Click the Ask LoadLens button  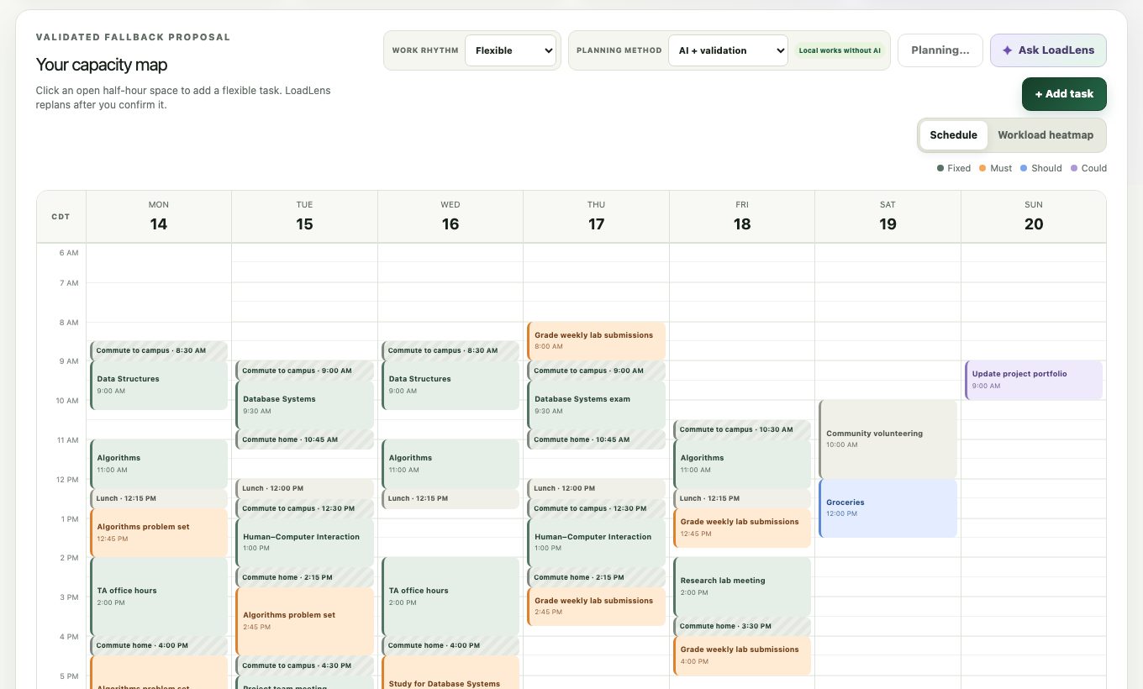tap(1048, 50)
